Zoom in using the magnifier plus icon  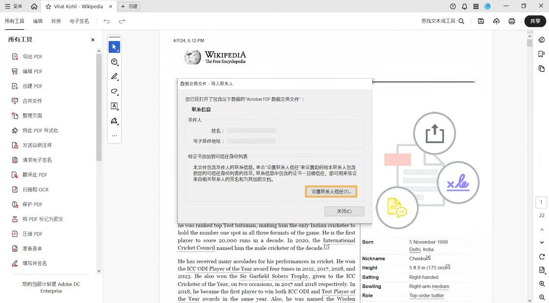541,283
